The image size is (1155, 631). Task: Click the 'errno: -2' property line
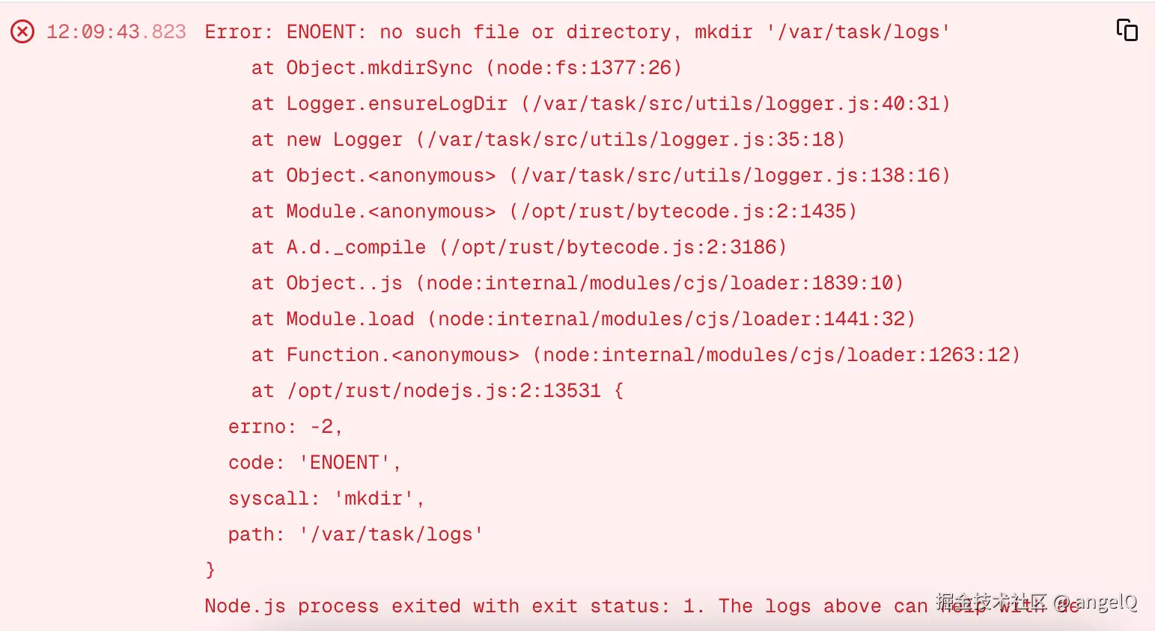coord(285,427)
